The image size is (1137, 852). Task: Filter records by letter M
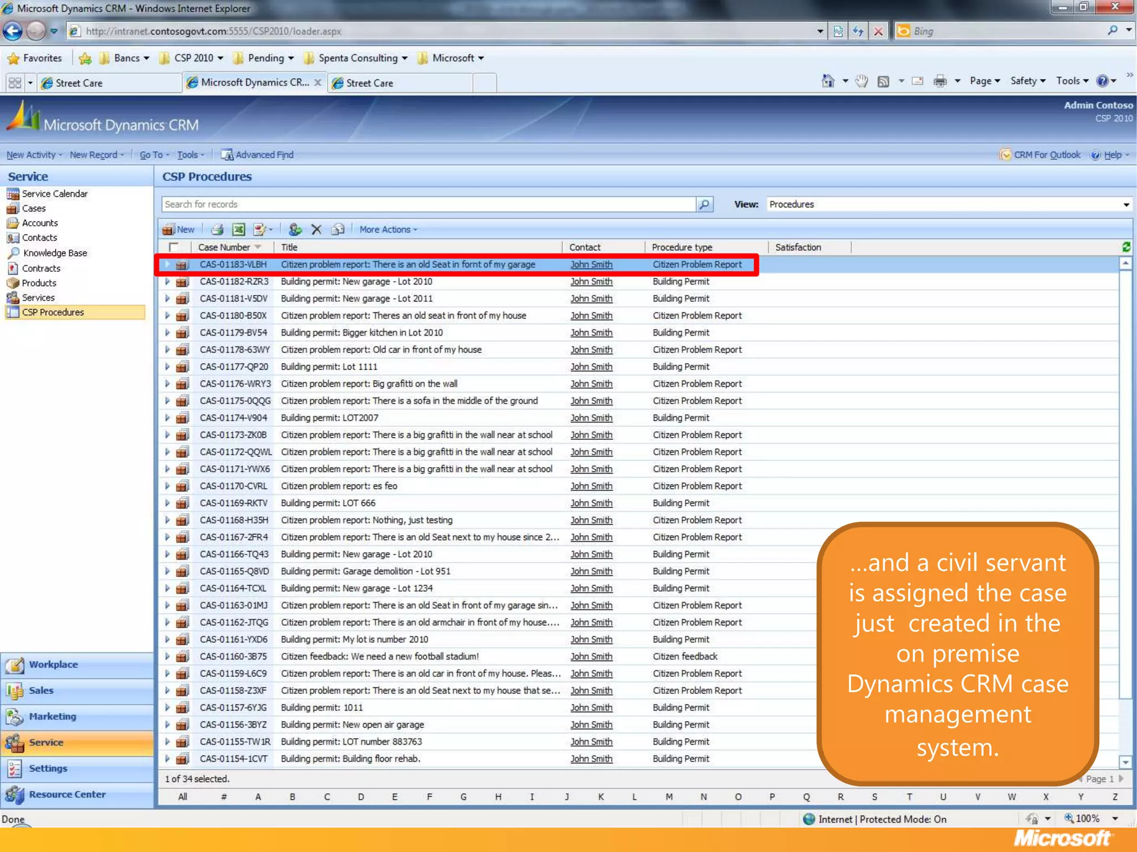[669, 797]
